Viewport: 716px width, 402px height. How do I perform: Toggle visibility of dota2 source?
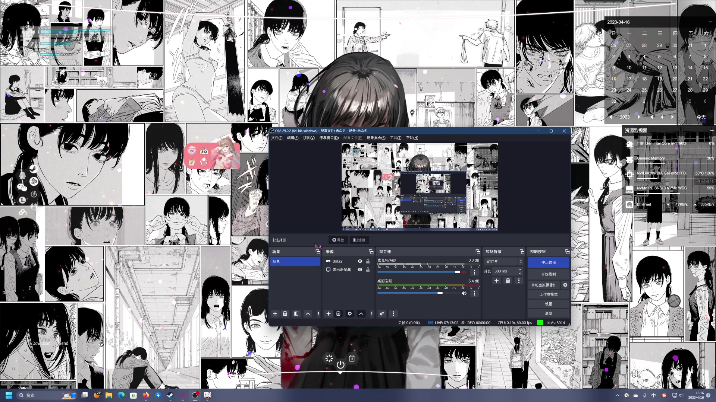coord(360,261)
